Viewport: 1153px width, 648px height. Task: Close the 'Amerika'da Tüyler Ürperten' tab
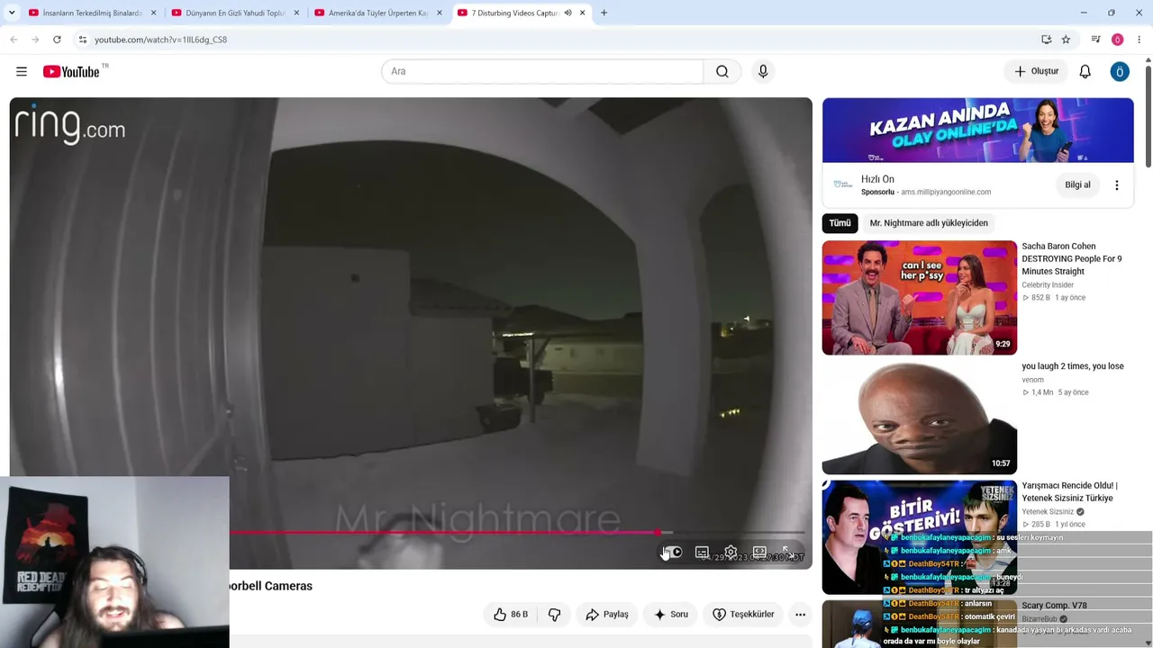(439, 13)
